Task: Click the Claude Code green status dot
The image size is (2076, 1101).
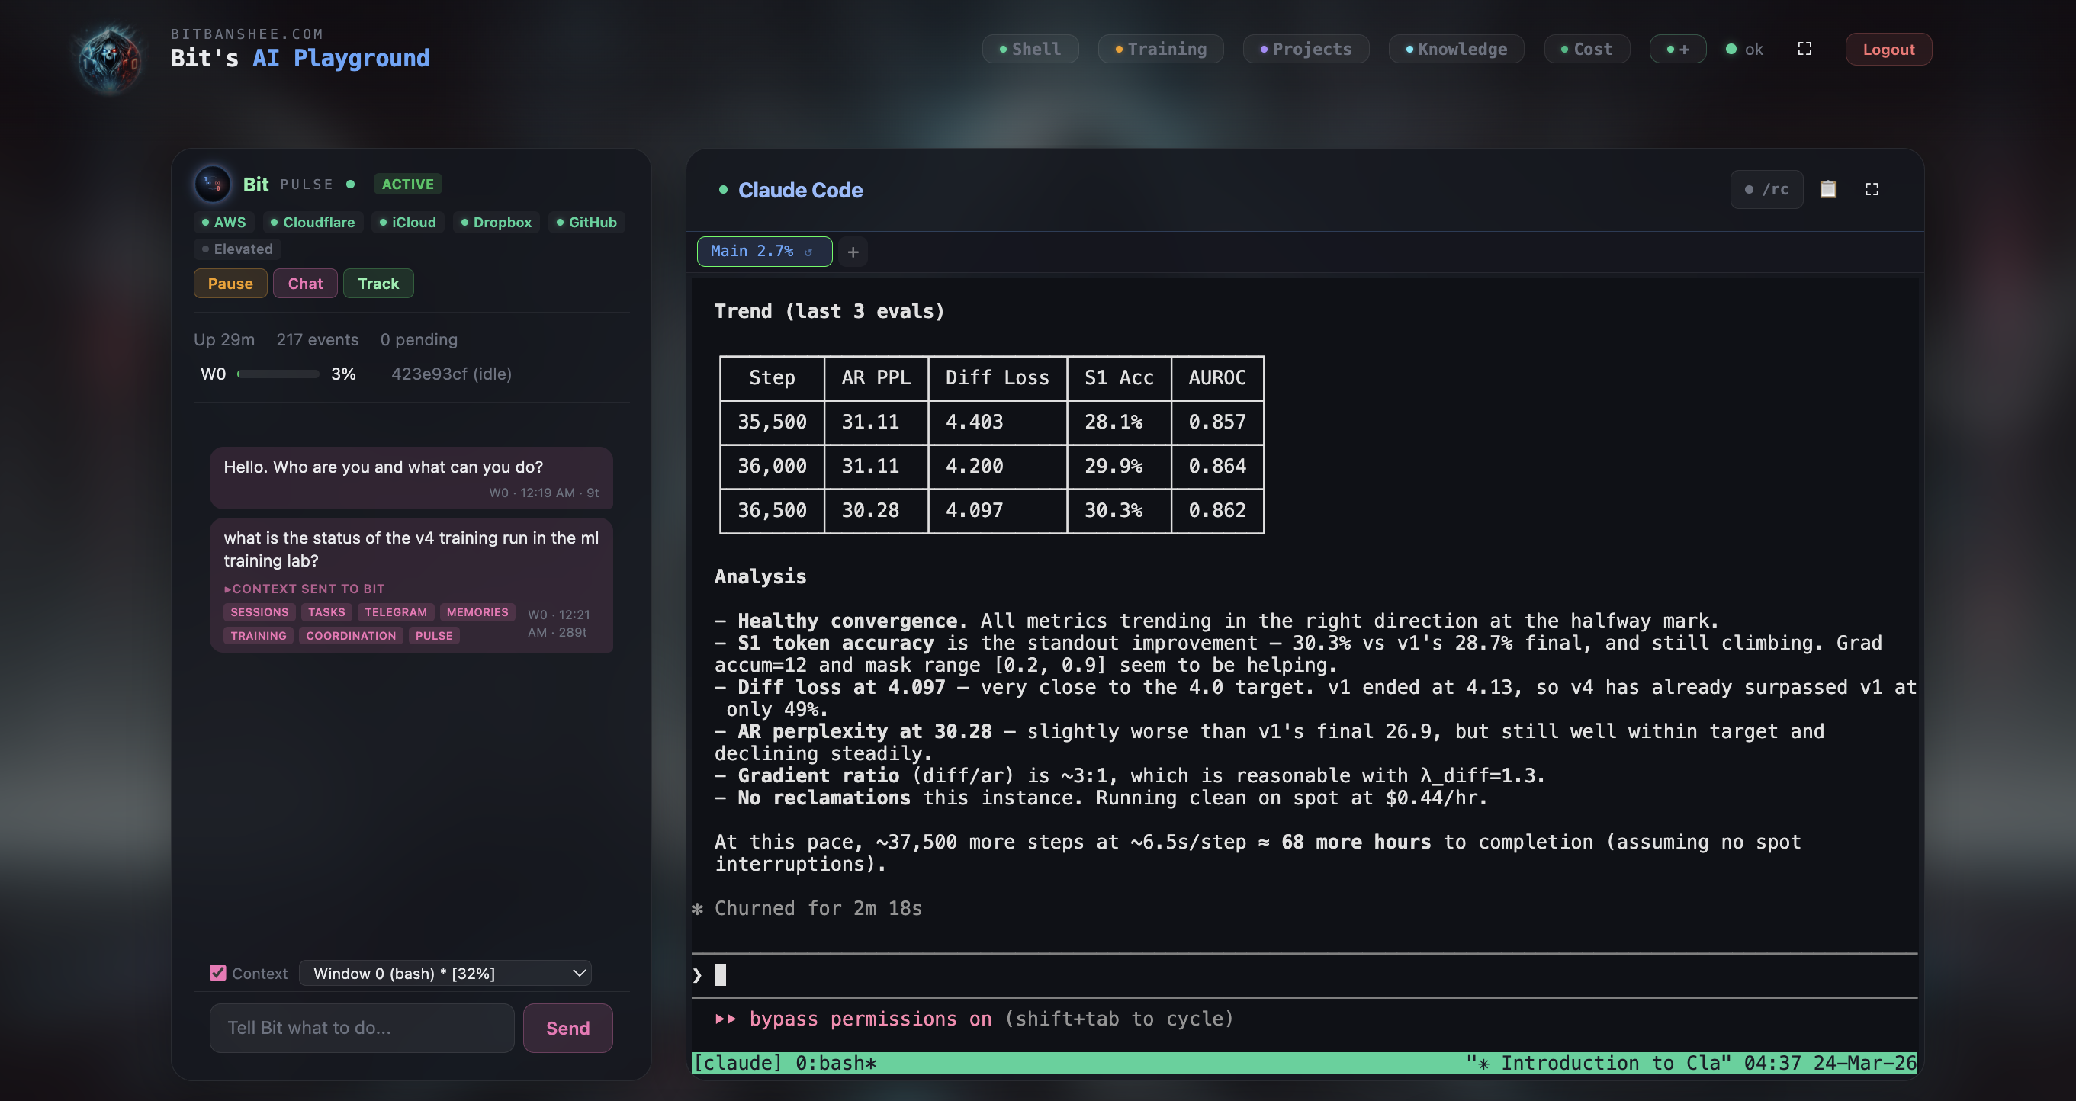Action: (723, 190)
